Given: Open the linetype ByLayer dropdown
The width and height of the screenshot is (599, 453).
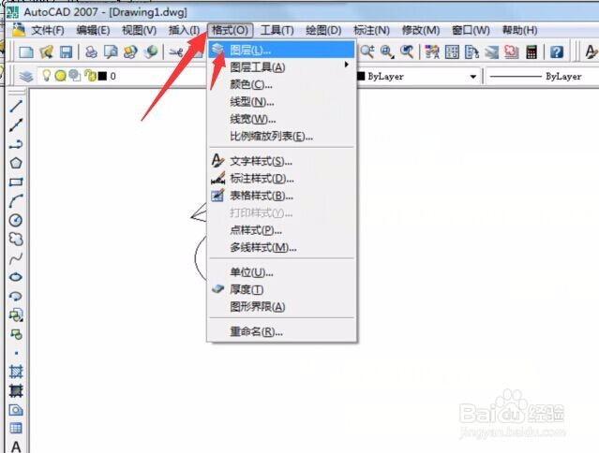Looking at the screenshot, I should (x=543, y=77).
